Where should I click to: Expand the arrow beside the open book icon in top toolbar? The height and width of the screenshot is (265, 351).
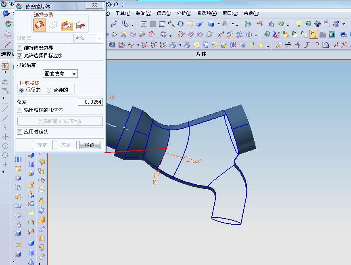click(x=288, y=25)
